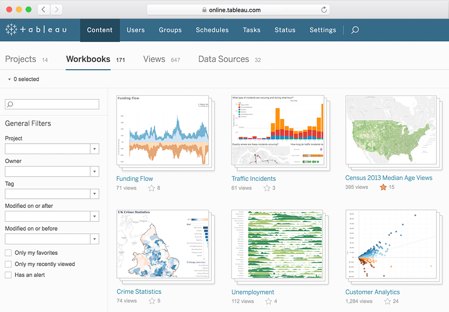Viewport: 449px width, 312px height.
Task: Click the browser back arrow
Action: click(x=43, y=9)
